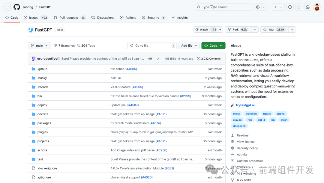Screen dimensions: 324x183
Task: Click the link icon beside tryfastgpt.ai
Action: (232, 105)
